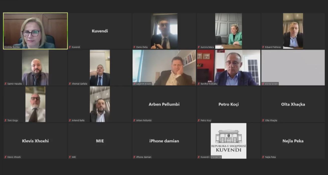Screen dimensions: 328x175
Task: Select Klotilda Bushka's highlighted video tile
Action: point(35,31)
